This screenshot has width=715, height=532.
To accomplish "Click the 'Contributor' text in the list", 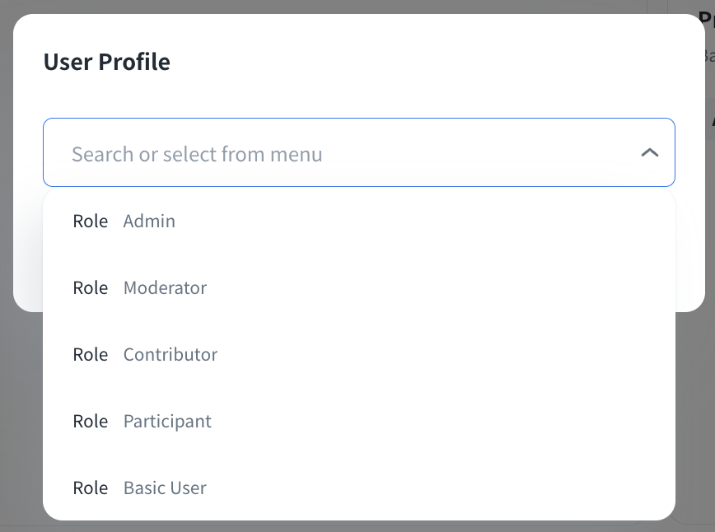I will 171,355.
